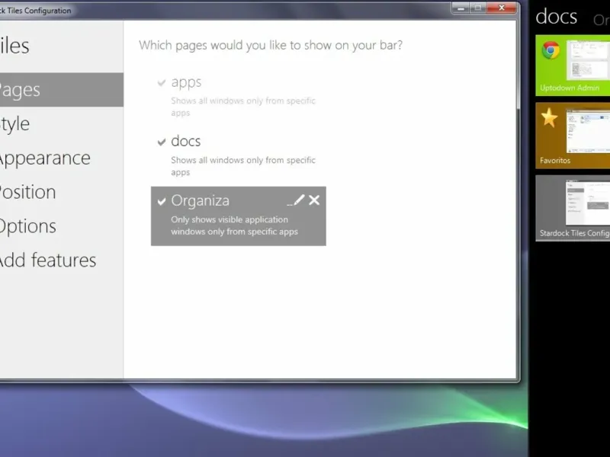This screenshot has height=457, width=610.
Task: Click the Chrome icon on Uptodown Admin tile
Action: [551, 50]
